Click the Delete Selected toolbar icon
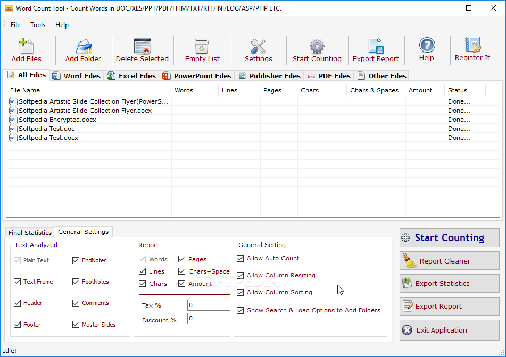The image size is (506, 357). click(x=142, y=46)
